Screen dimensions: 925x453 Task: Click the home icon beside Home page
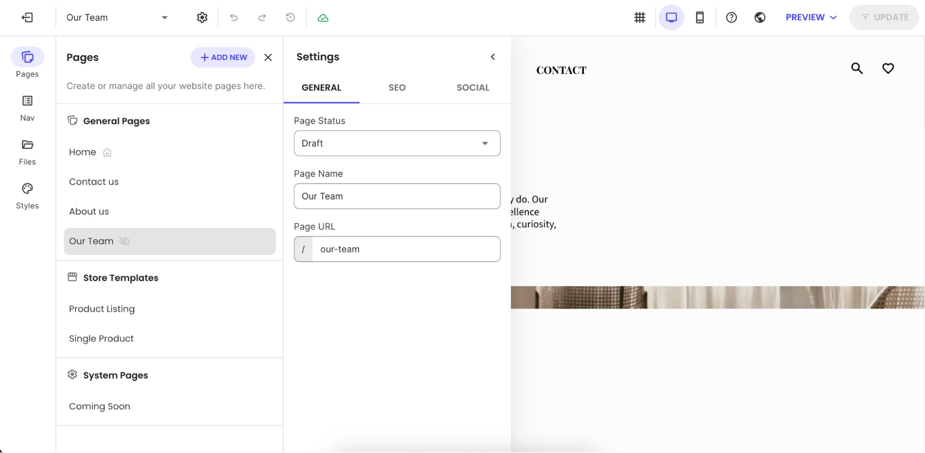point(107,153)
